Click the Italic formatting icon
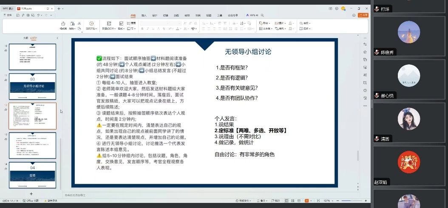The width and height of the screenshot is (448, 208). point(148,29)
